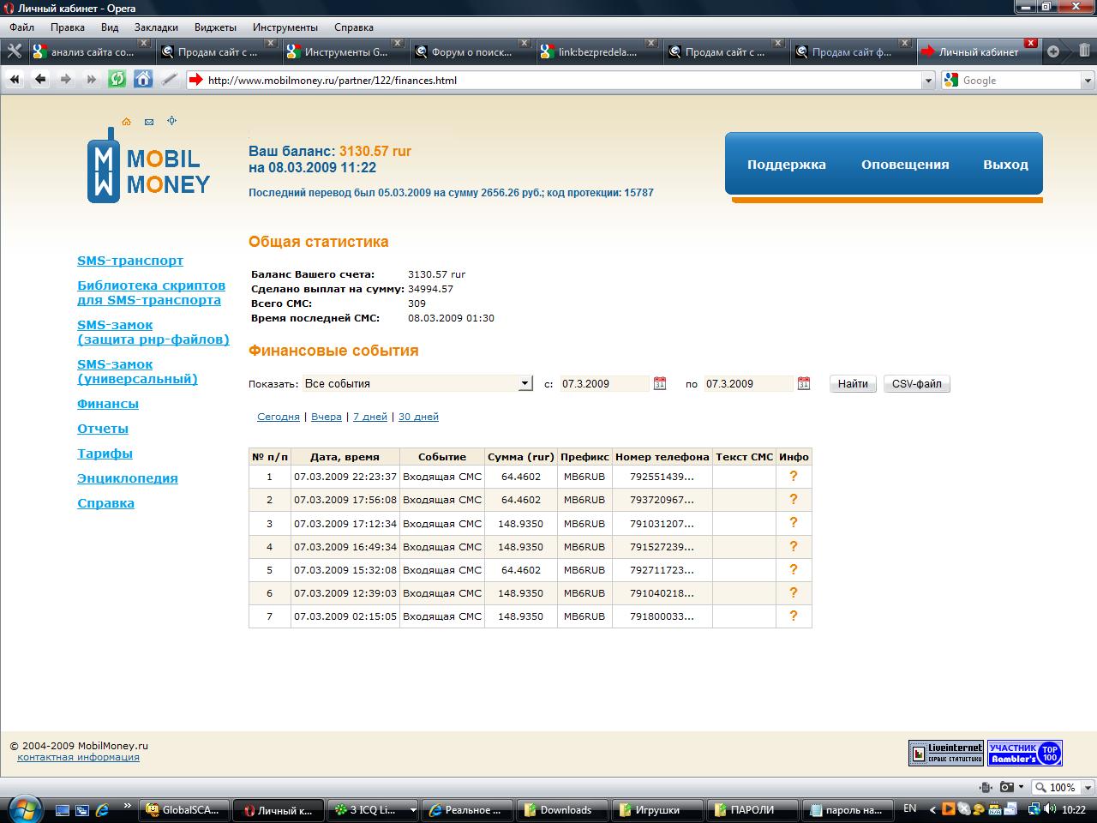Click the EN language indicator
The image size is (1097, 823).
[910, 808]
